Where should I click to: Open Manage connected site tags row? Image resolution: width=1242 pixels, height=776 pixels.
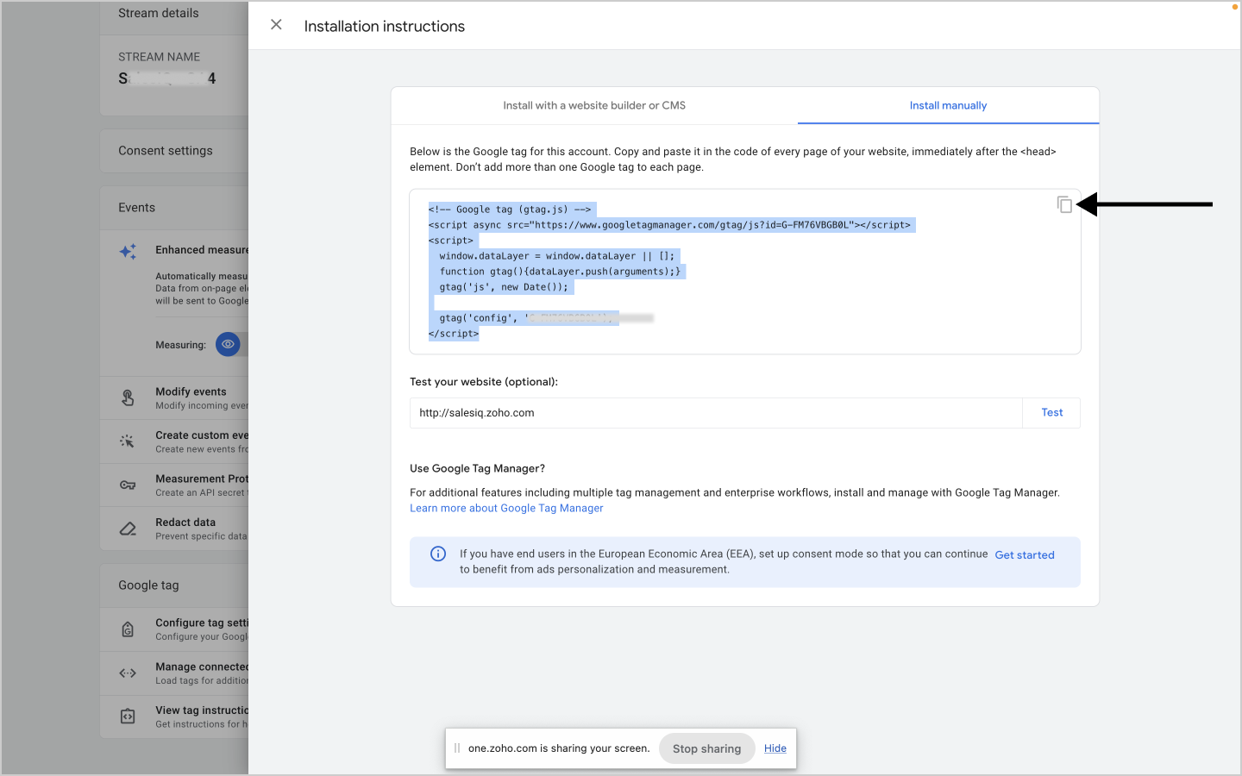174,673
